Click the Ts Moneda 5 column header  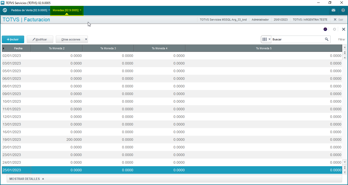(x=264, y=48)
